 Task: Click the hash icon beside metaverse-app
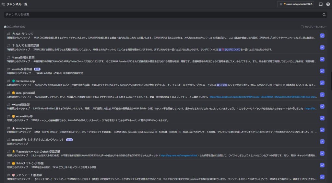coord(8,81)
